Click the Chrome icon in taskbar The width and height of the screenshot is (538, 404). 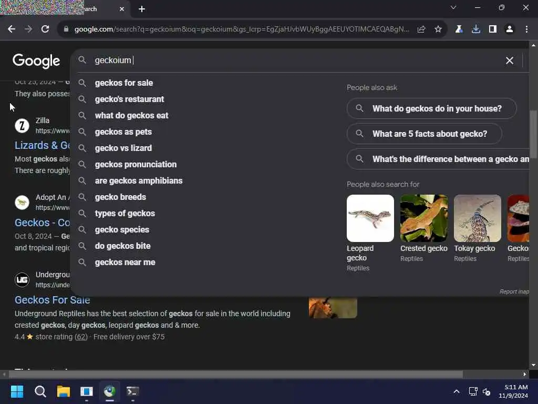coord(109,391)
